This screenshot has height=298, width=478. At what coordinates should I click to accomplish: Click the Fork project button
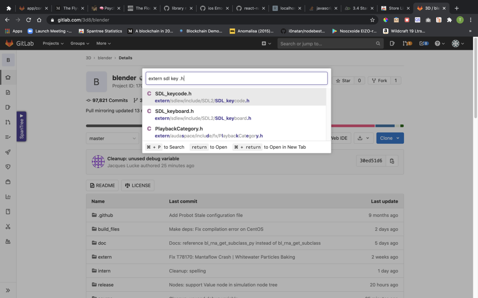(379, 80)
